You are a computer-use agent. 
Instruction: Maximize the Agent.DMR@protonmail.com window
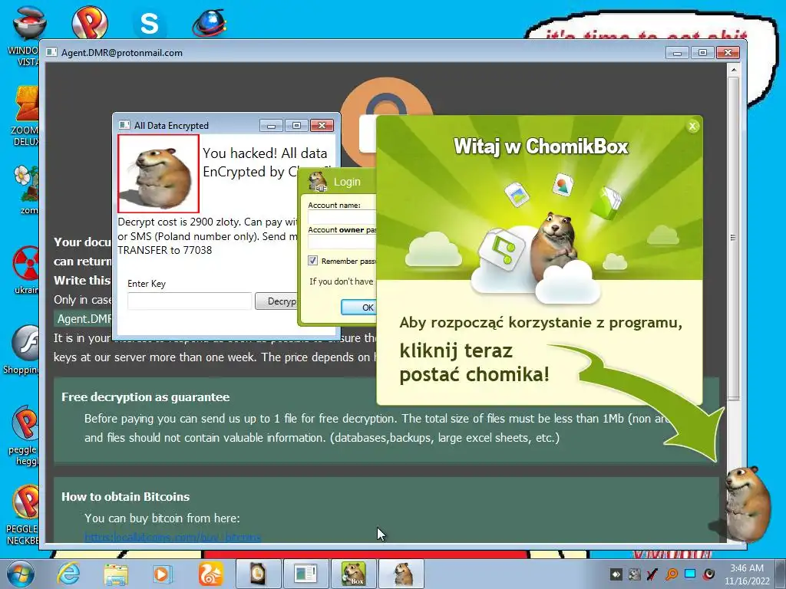[x=702, y=53]
